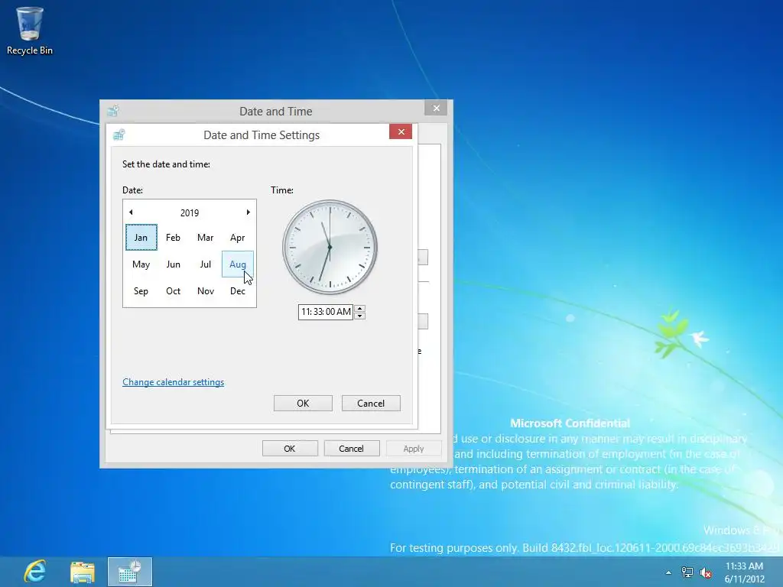Select Oct in the calendar
Screen dimensions: 783x587
click(x=173, y=290)
